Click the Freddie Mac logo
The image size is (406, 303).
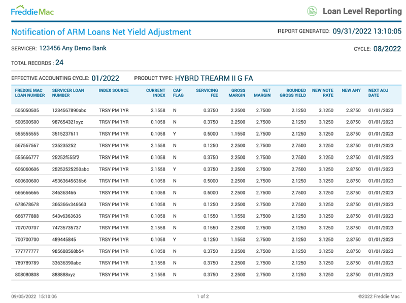pos(32,11)
